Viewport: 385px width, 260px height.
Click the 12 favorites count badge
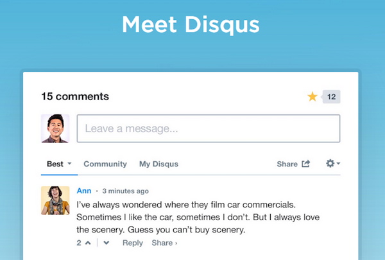[331, 97]
